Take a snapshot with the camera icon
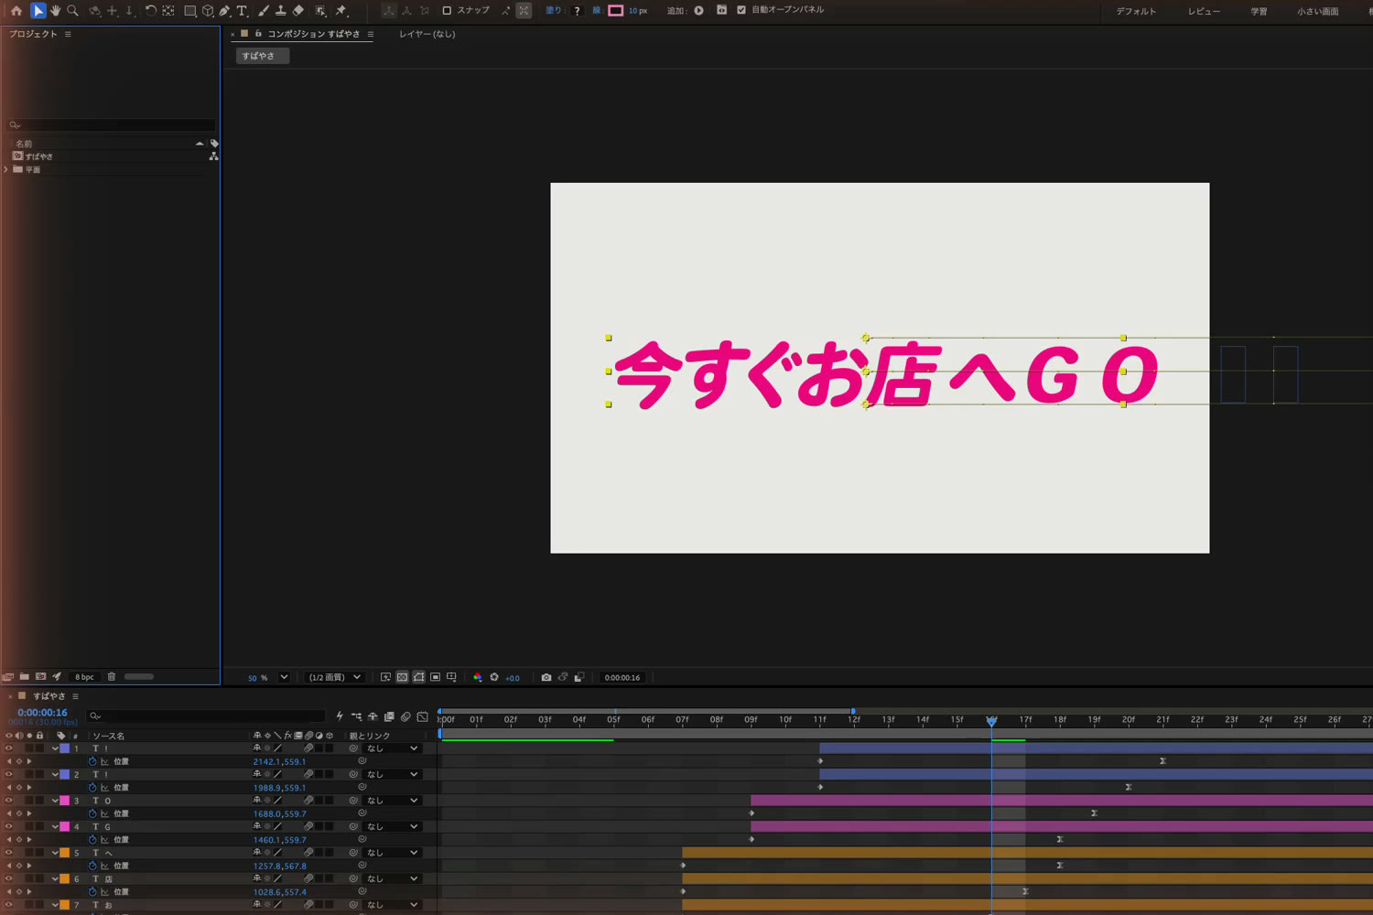This screenshot has height=915, width=1373. (546, 677)
